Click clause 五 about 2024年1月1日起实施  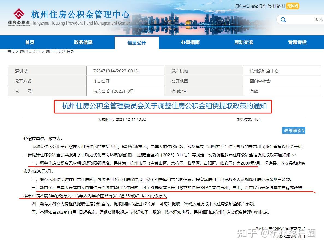[151, 212]
